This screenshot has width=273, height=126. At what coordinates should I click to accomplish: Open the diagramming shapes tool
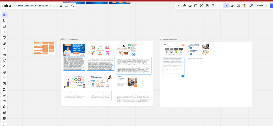[x=4, y=55]
